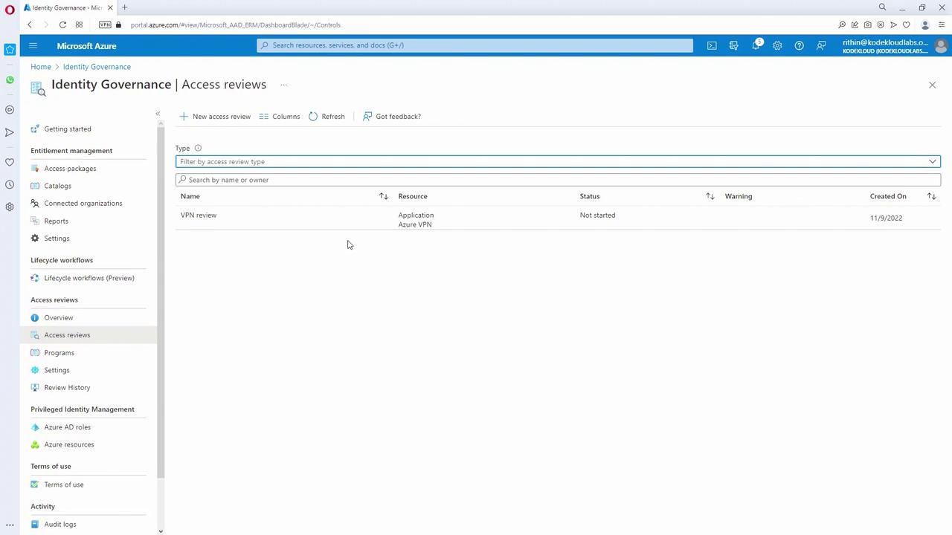This screenshot has width=952, height=535.
Task: Open the Identity Governance breadcrumb link
Action: [x=97, y=67]
